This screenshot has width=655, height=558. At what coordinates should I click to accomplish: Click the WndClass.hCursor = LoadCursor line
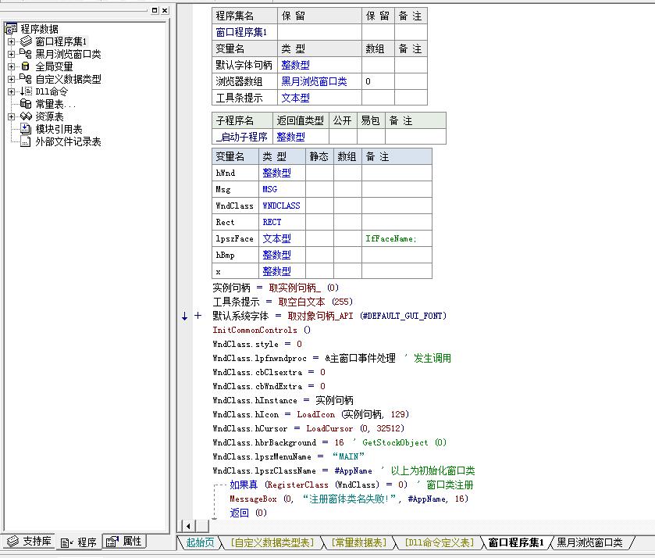pos(308,428)
